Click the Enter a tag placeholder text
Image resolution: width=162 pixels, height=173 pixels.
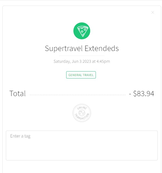[x=20, y=136]
